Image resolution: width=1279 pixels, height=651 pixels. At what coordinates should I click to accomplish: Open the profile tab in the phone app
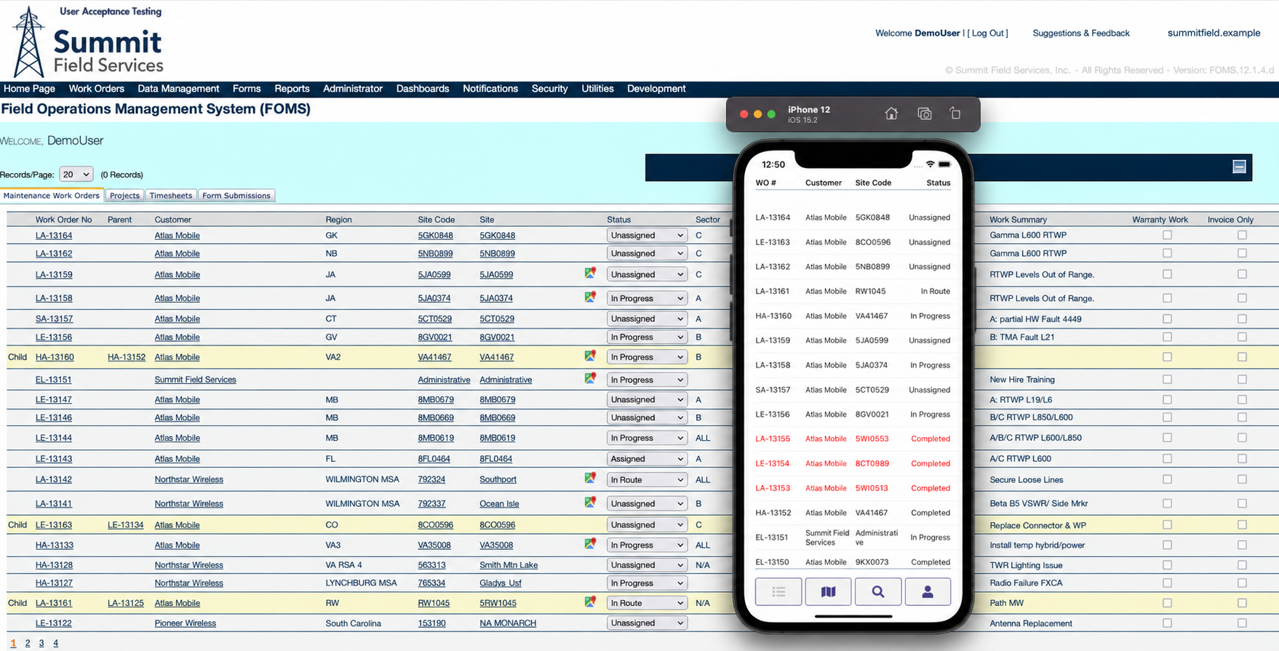[x=928, y=592]
